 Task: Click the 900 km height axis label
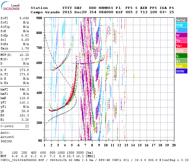point(39,18)
